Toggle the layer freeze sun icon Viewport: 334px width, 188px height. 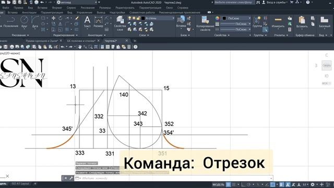pos(134,18)
